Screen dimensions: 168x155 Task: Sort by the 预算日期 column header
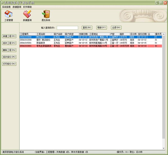pos(83,34)
